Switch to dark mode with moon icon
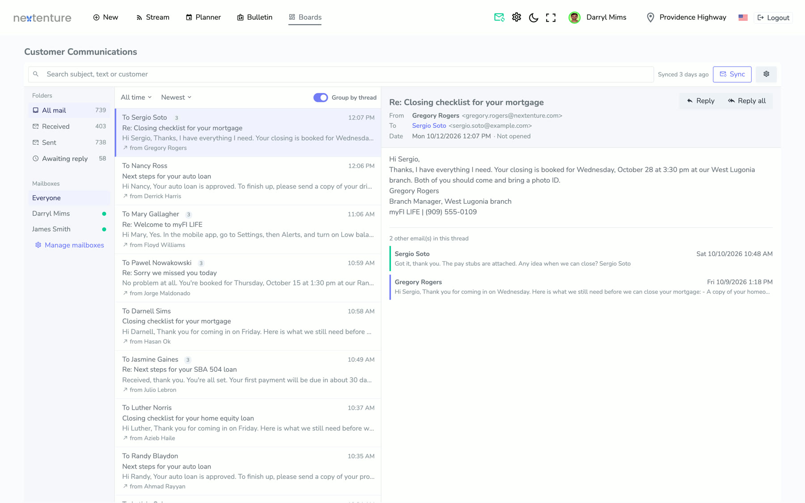This screenshot has height=503, width=805. coord(534,17)
